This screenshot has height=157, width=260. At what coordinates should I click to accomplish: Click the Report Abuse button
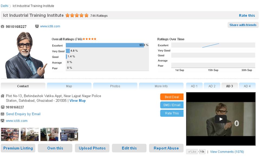click(x=166, y=148)
